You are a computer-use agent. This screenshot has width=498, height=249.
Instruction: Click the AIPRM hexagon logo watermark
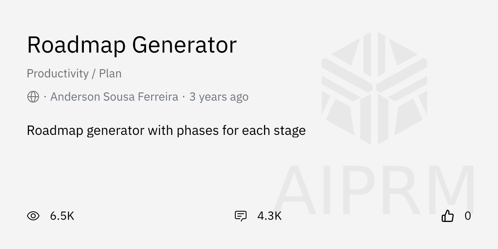click(374, 88)
